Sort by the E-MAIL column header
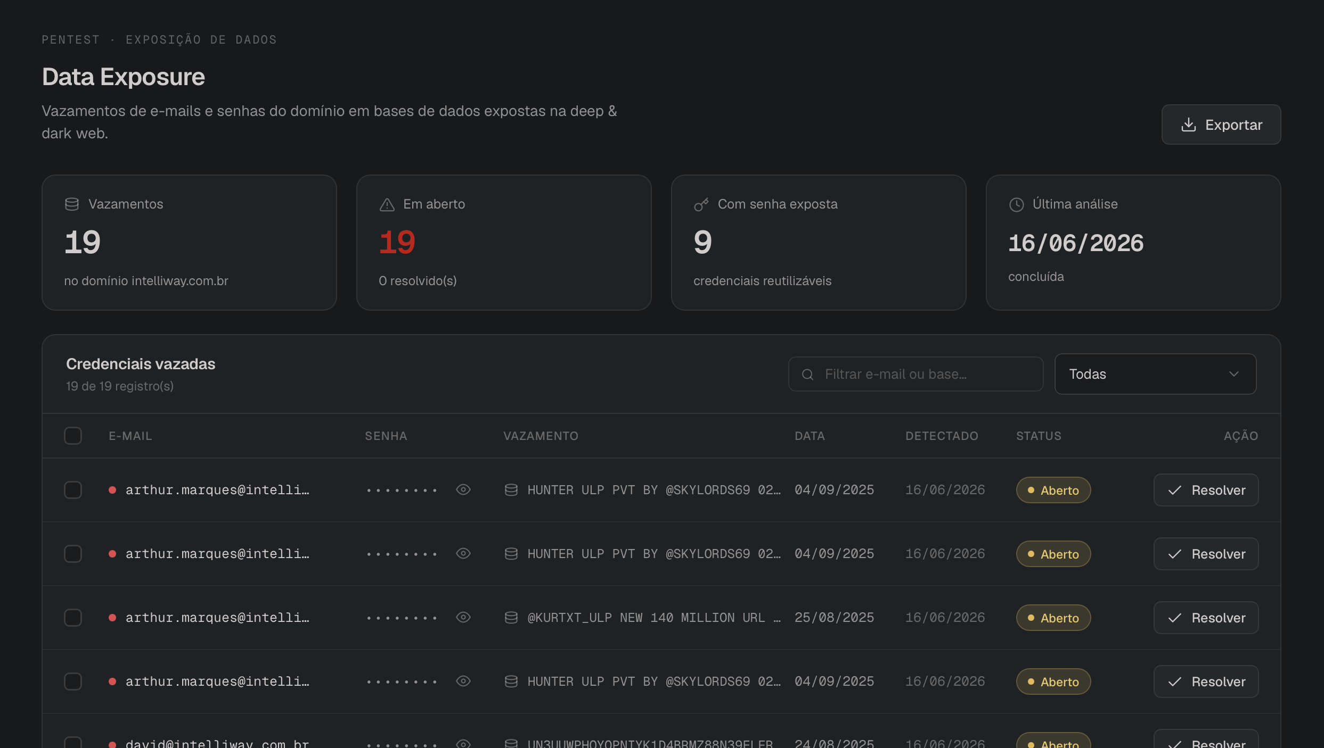The image size is (1324, 748). coord(130,436)
